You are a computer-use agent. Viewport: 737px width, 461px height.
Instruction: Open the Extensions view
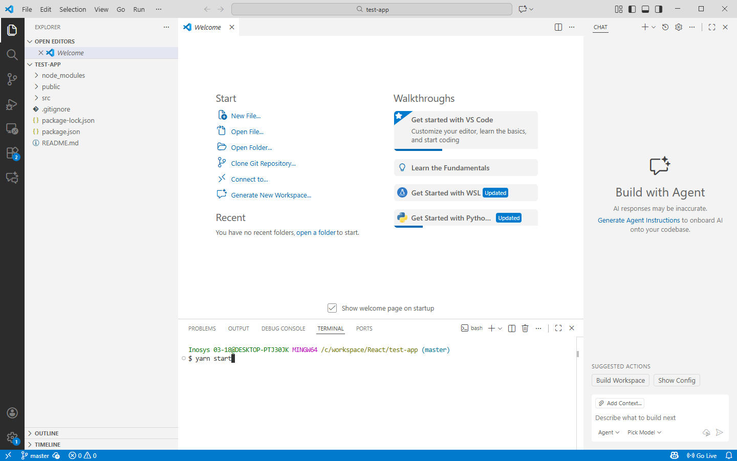click(12, 153)
